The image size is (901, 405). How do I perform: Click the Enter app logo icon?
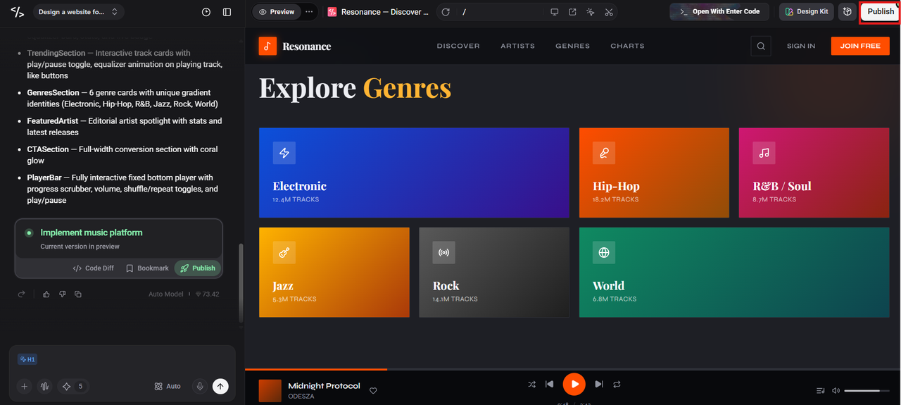point(17,12)
